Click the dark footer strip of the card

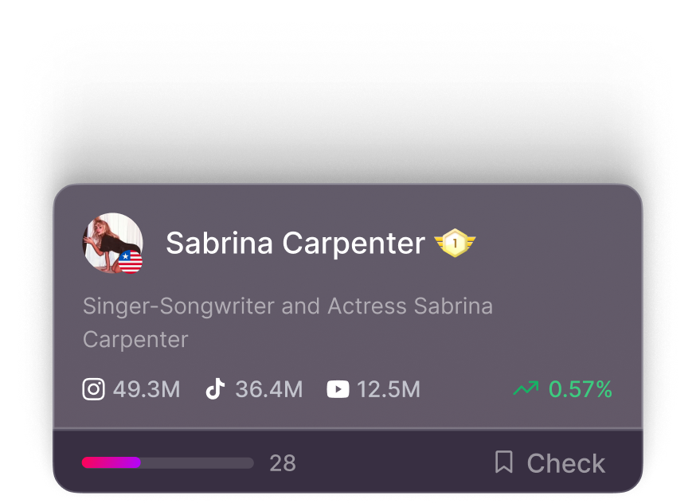click(x=348, y=462)
